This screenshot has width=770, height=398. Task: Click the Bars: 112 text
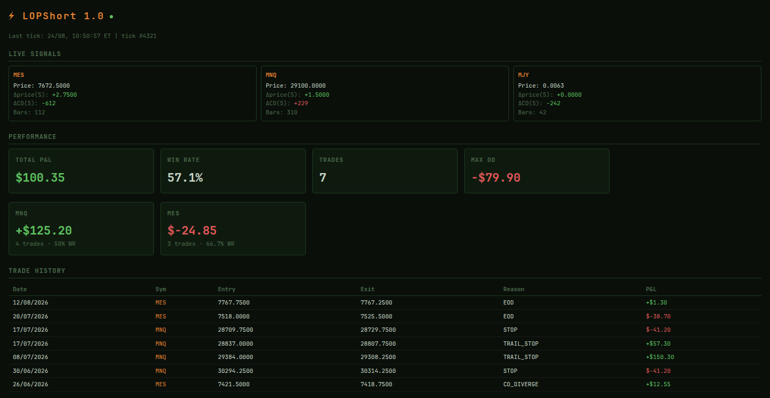[29, 112]
